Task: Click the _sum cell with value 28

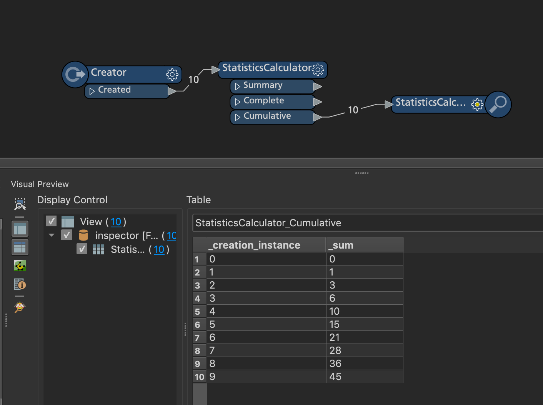Action: coord(365,350)
